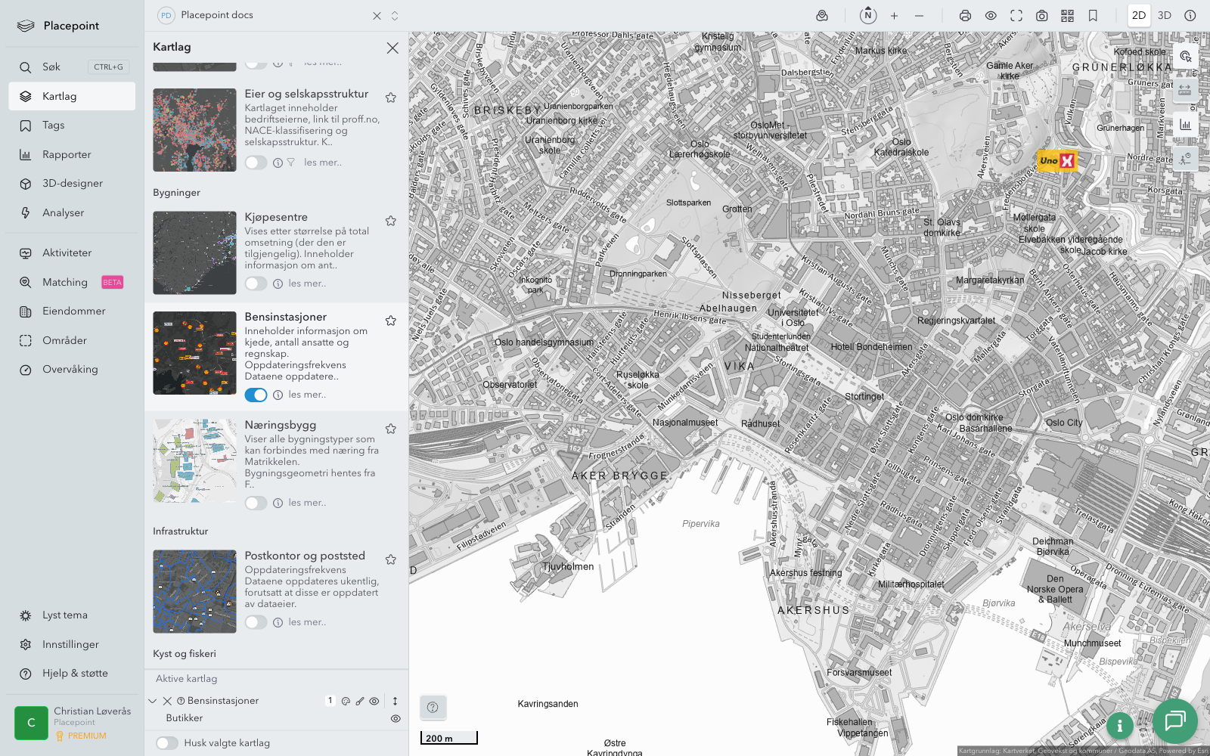Click the brush style icon for Bensinstasjoner

tap(360, 701)
